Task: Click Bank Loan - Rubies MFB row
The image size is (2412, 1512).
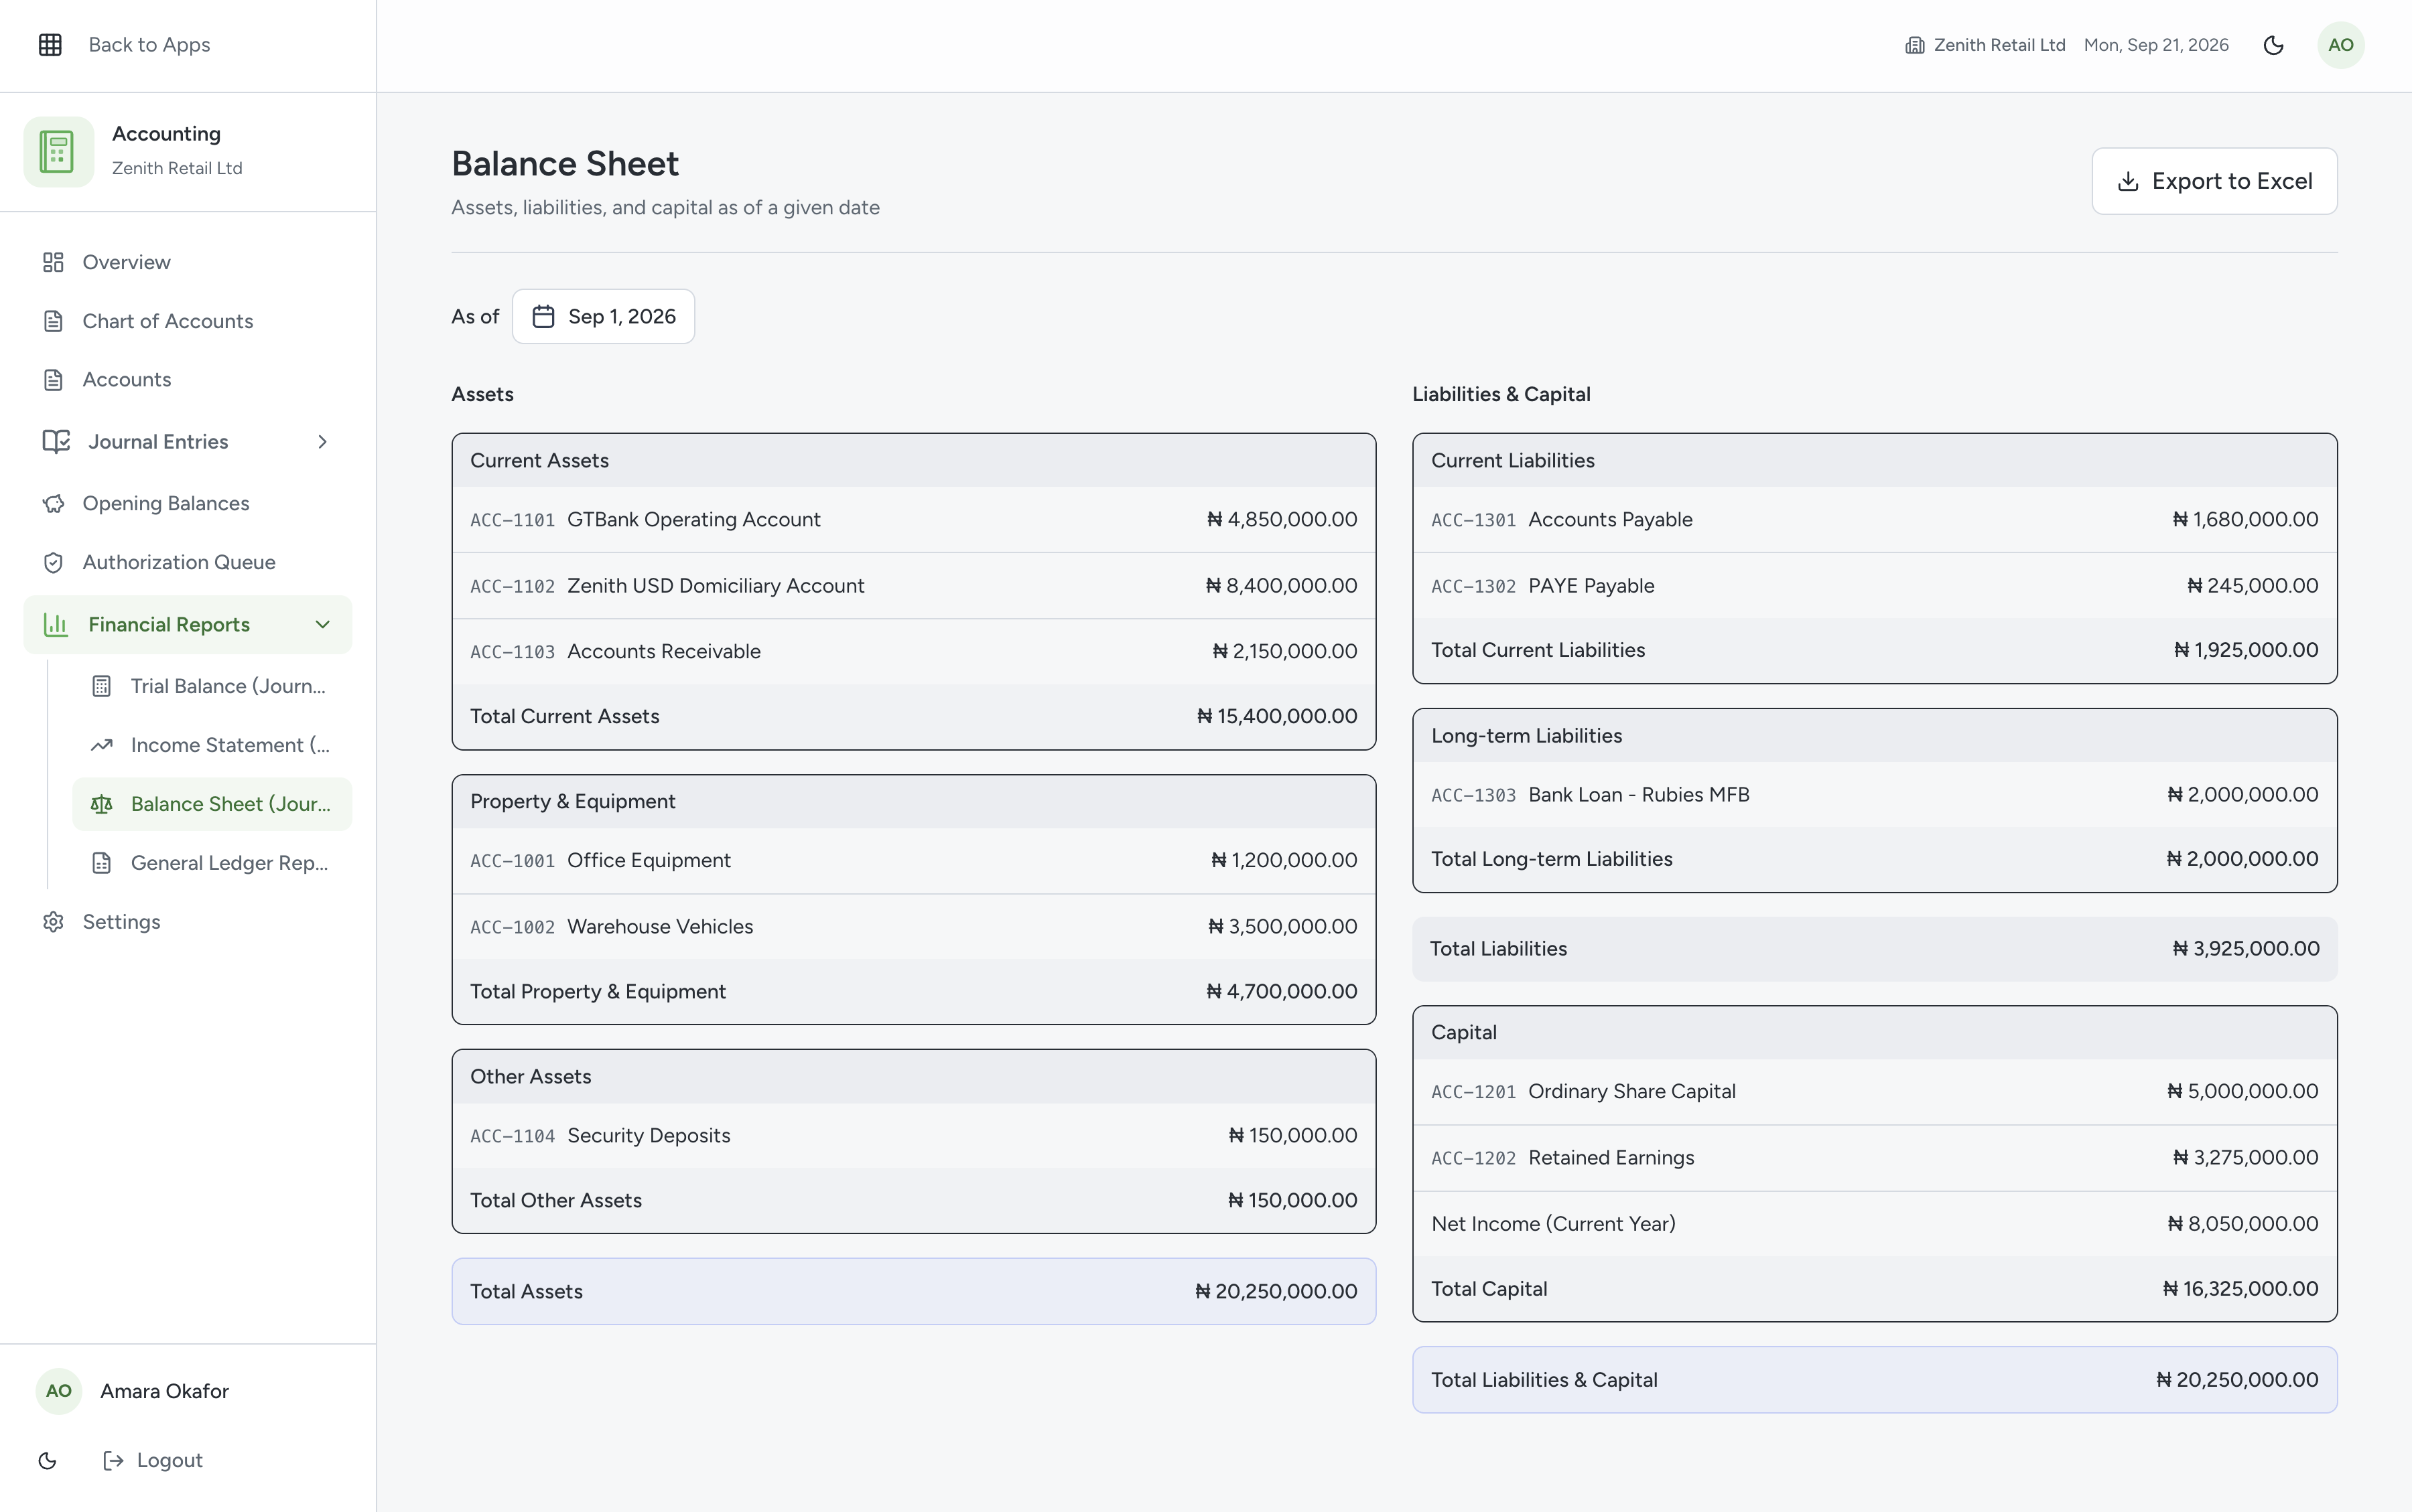Action: pyautogui.click(x=1875, y=795)
